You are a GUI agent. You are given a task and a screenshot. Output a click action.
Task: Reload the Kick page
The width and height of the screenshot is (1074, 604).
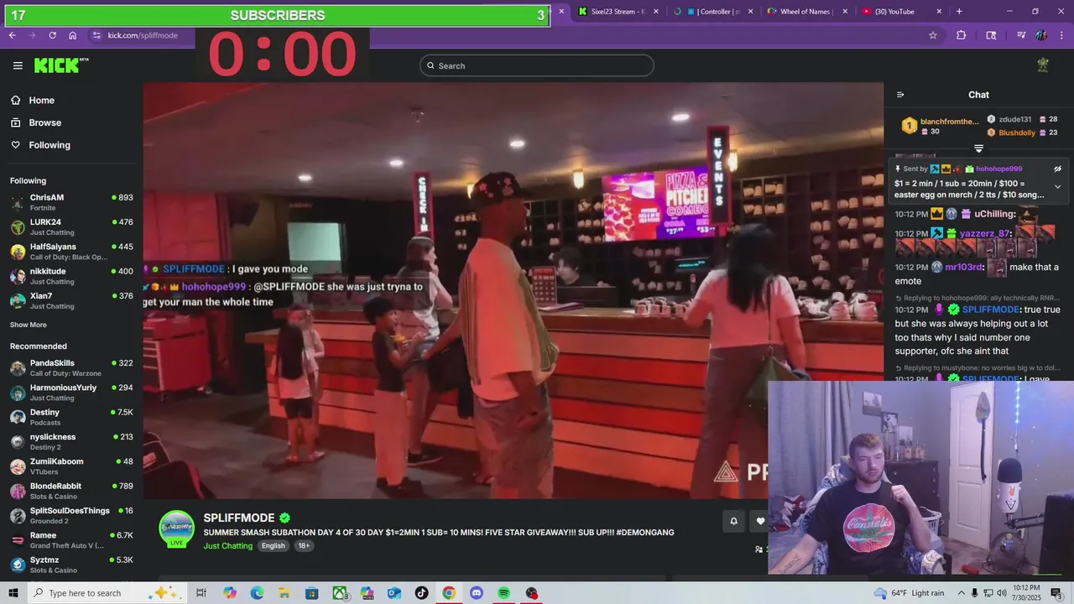52,35
